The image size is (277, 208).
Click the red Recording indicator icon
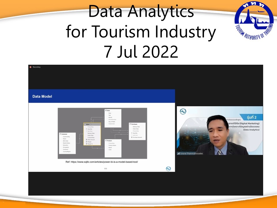30,67
